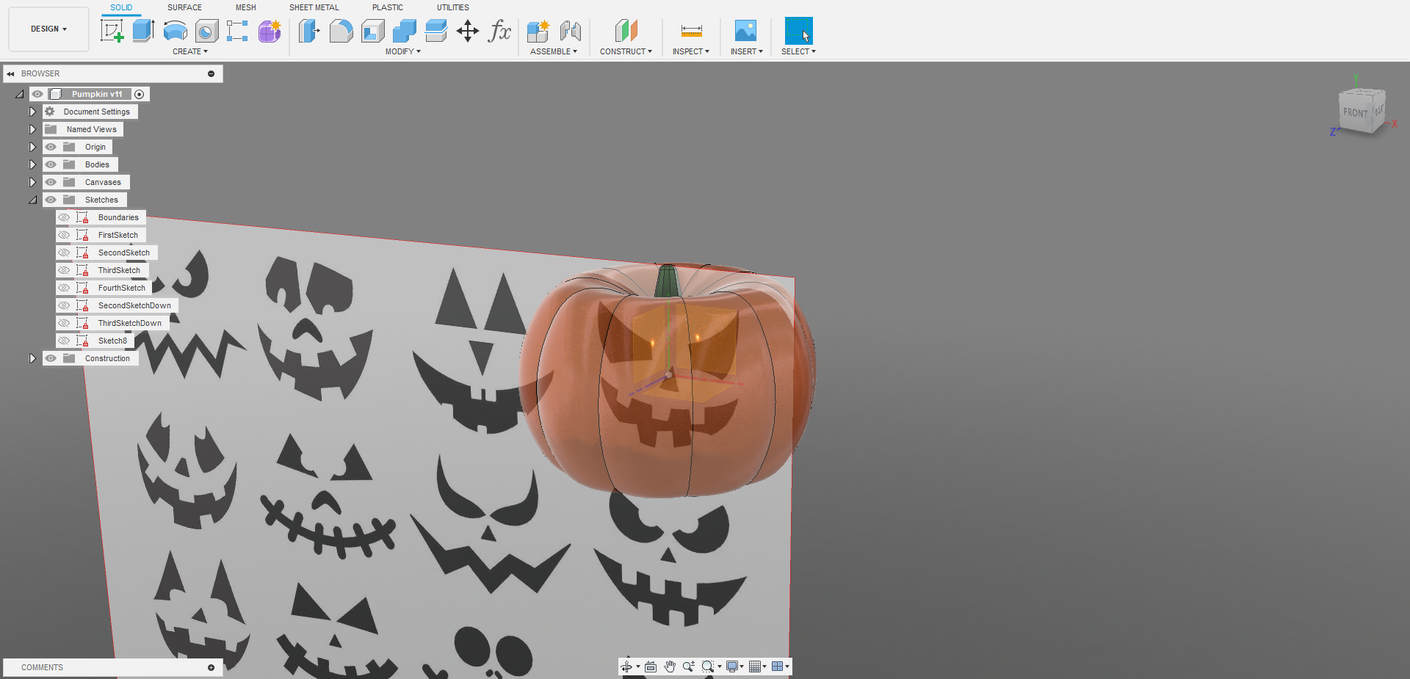Open the MODIFY dropdown menu
Viewport: 1410px width, 679px height.
[403, 51]
